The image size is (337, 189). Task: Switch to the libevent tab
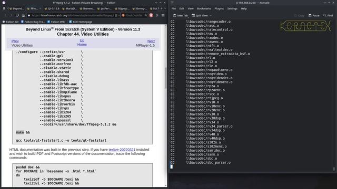(x=87, y=8)
